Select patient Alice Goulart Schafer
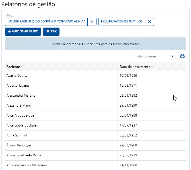 pos(22,125)
